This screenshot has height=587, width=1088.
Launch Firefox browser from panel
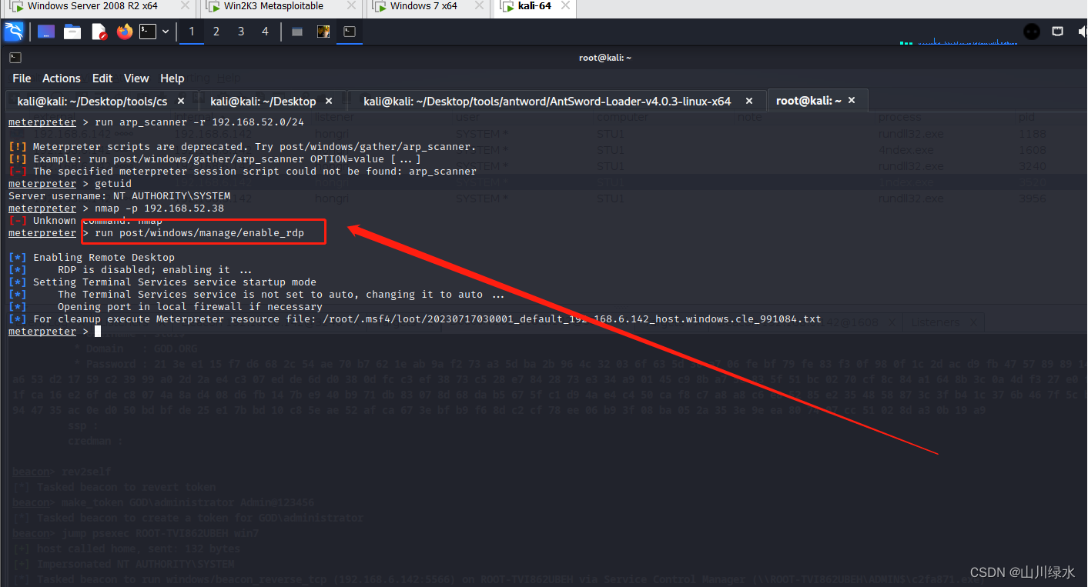click(x=125, y=32)
